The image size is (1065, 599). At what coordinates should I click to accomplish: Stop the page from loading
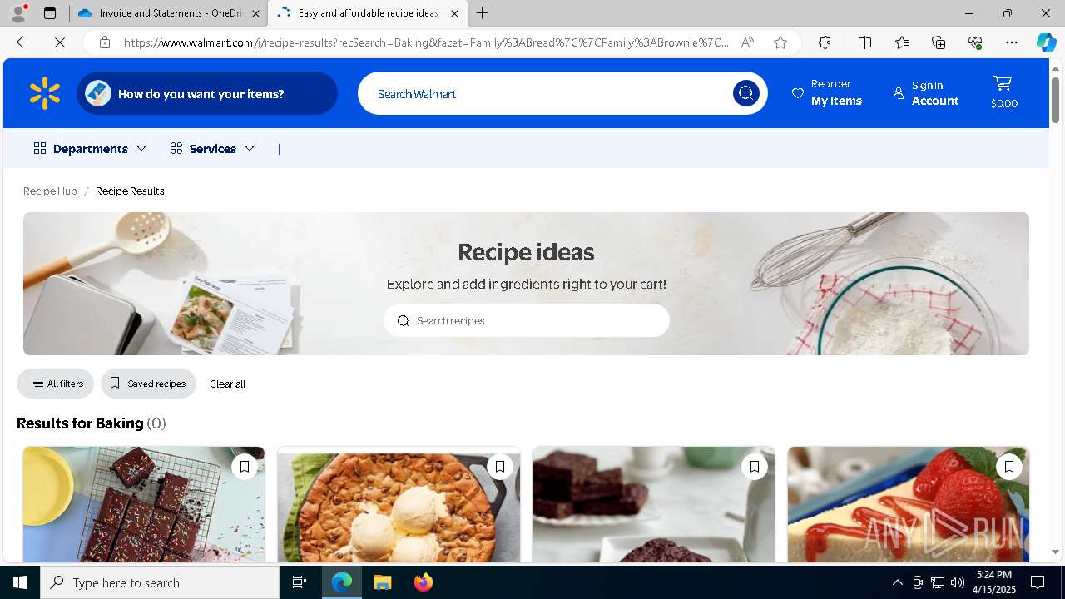click(x=60, y=42)
